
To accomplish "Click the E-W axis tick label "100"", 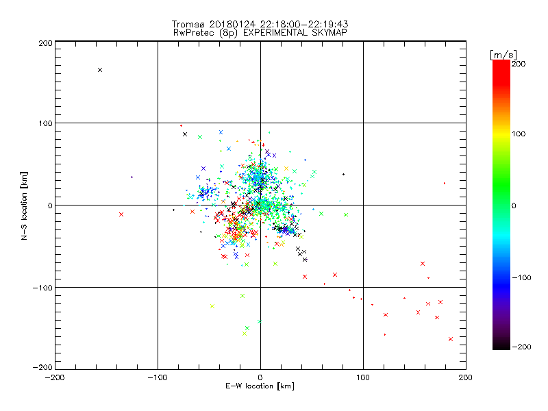I will point(363,377).
